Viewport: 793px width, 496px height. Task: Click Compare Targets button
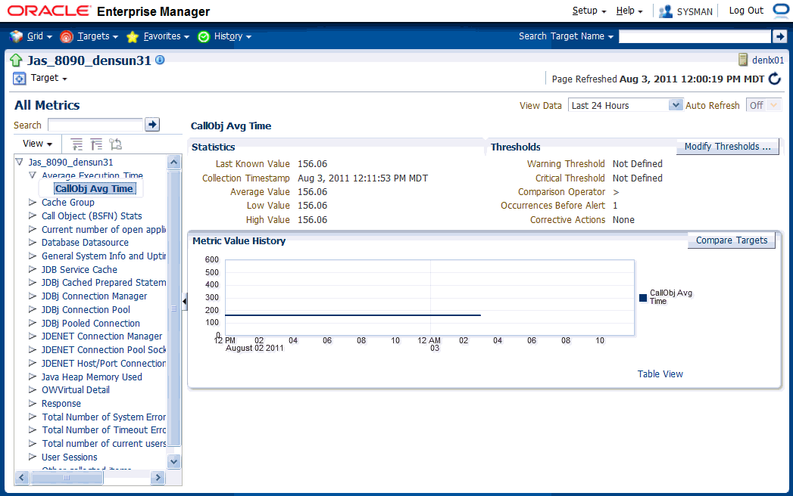click(732, 240)
